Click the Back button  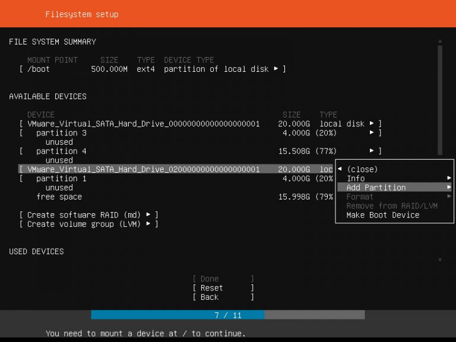pos(223,297)
